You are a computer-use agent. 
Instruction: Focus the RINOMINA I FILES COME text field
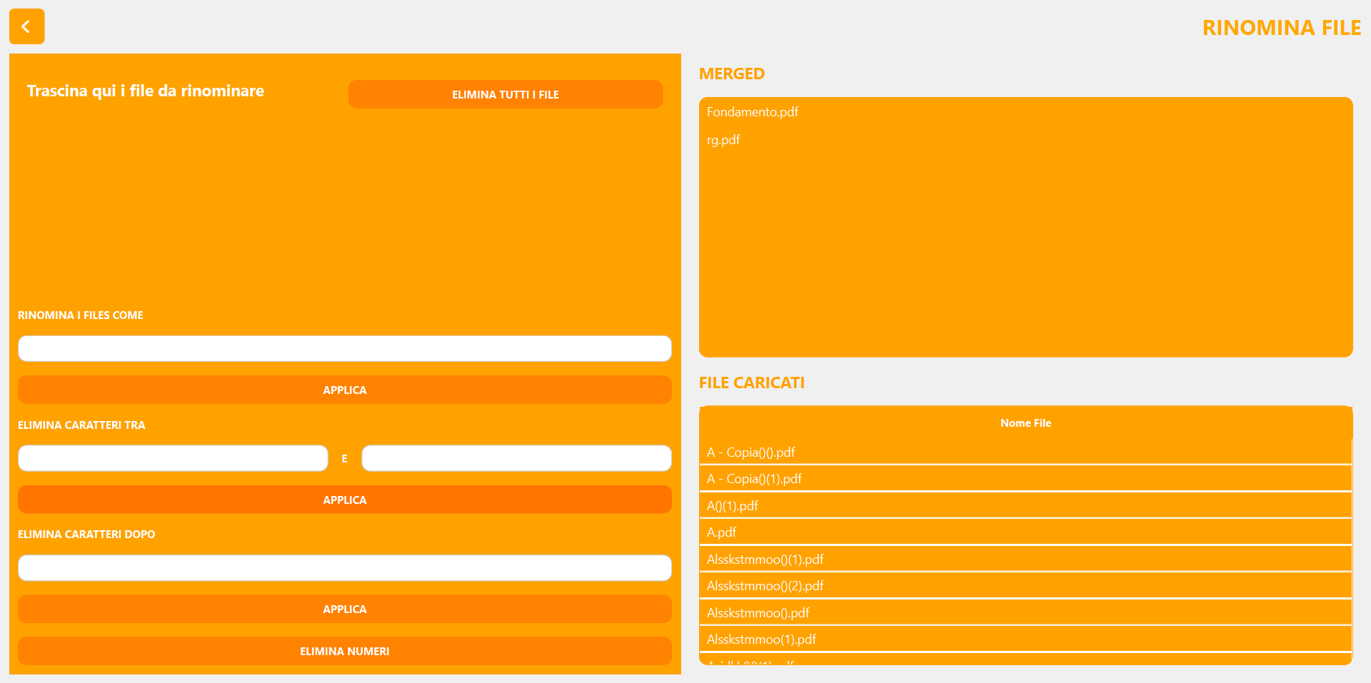[344, 349]
